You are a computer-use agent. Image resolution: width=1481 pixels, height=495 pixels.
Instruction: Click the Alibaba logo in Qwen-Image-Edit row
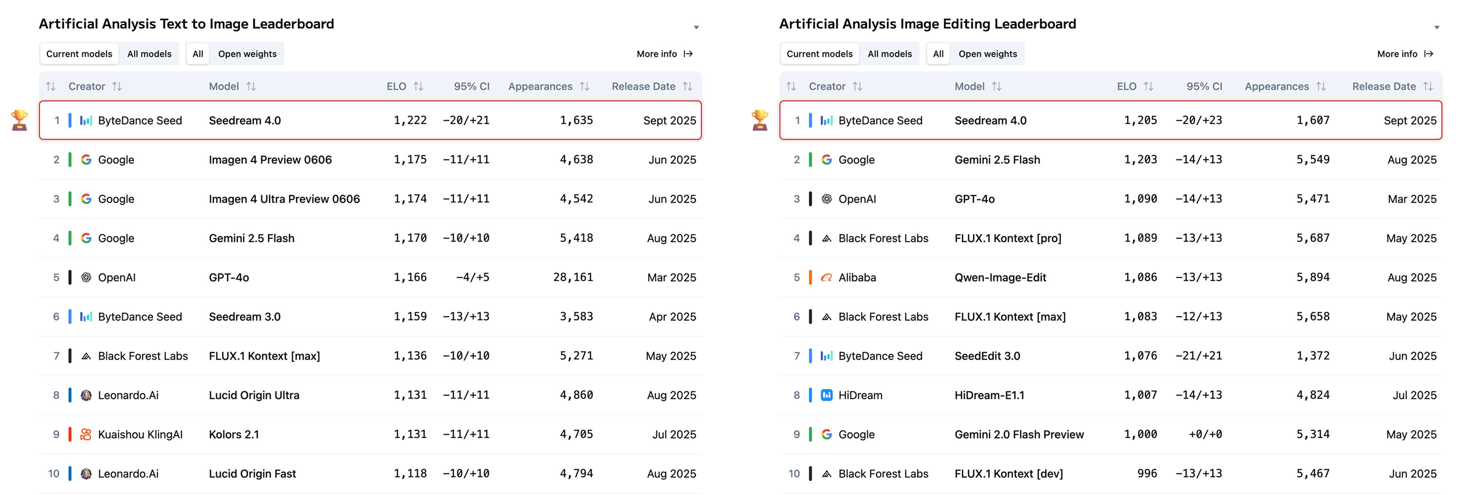pos(826,278)
